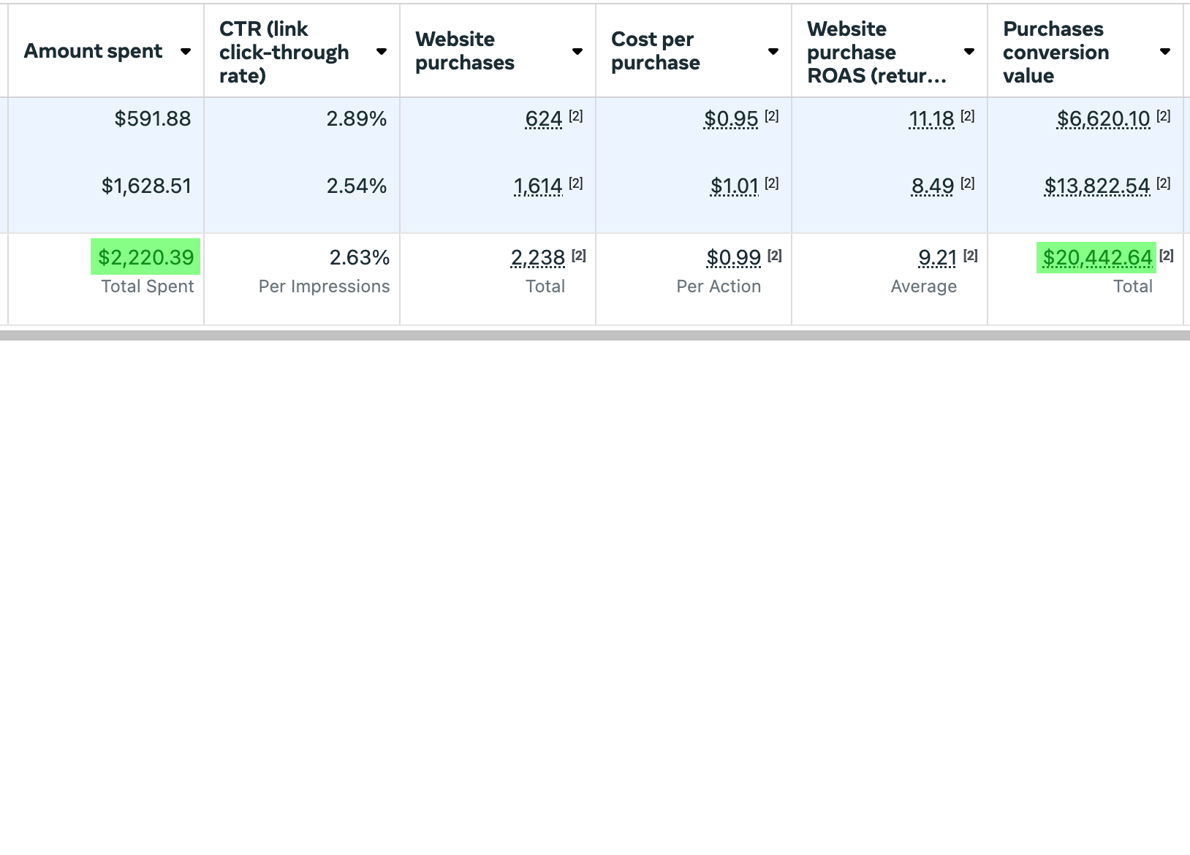Click the Cost per purchase dropdown arrow

(x=773, y=52)
